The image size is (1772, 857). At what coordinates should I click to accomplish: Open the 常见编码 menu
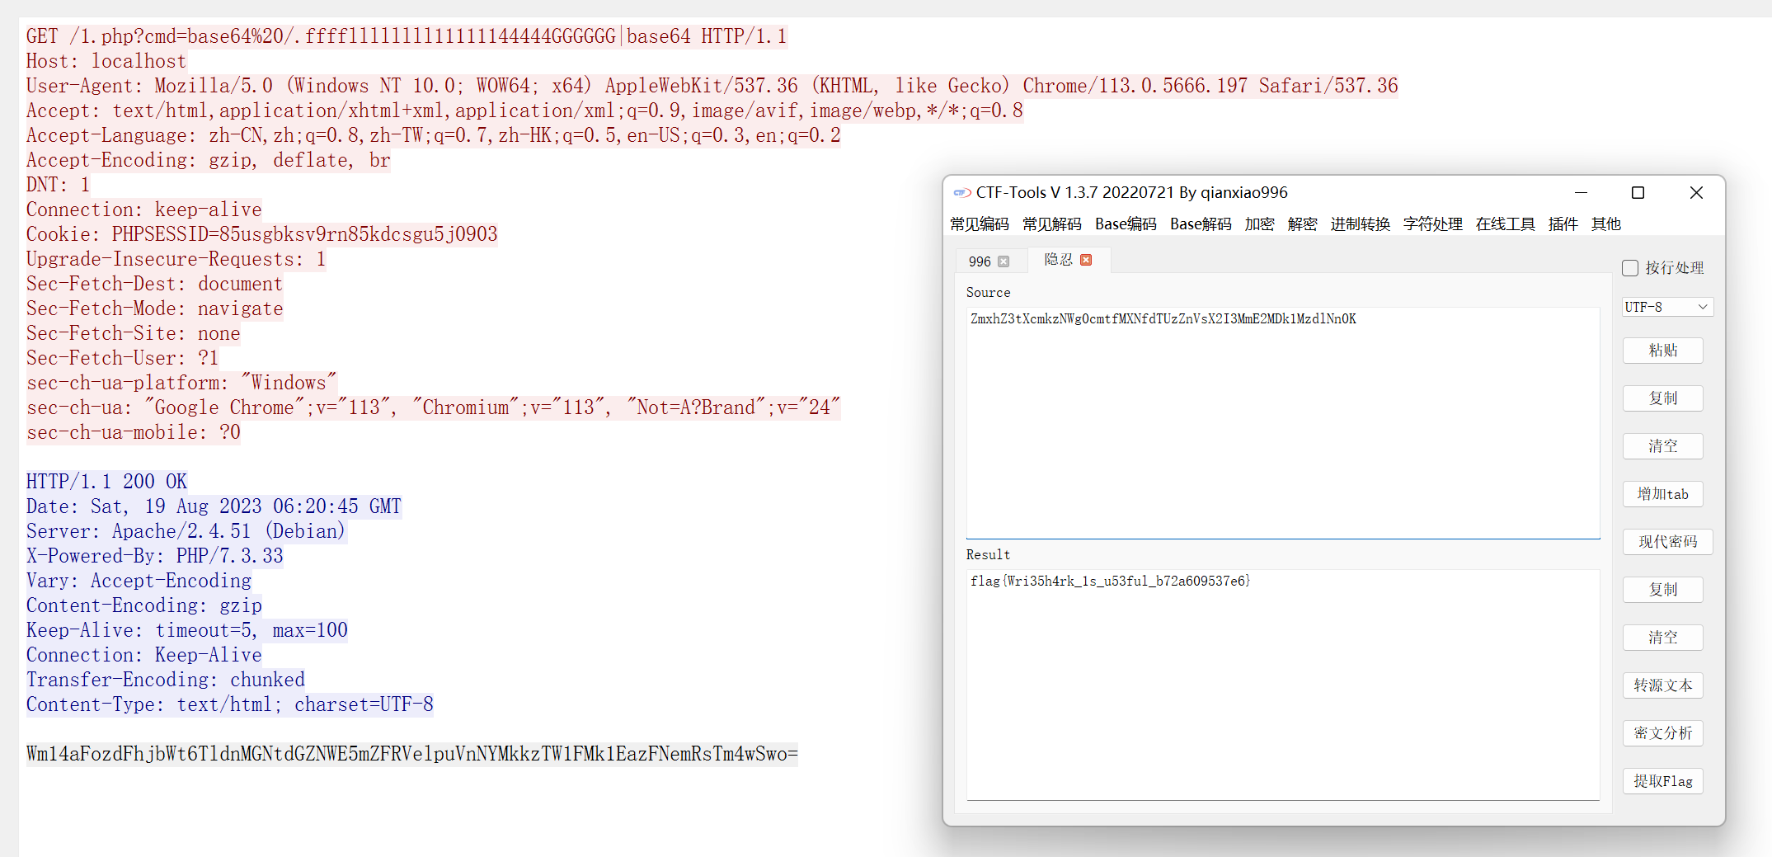pyautogui.click(x=980, y=224)
